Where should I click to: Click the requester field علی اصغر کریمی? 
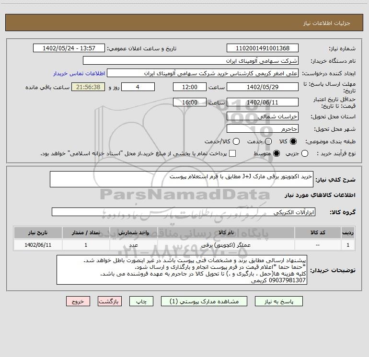point(203,73)
